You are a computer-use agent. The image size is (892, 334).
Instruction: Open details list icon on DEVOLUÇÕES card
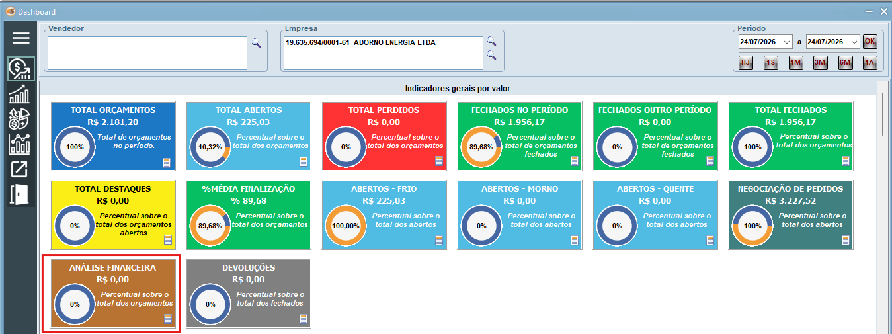304,319
